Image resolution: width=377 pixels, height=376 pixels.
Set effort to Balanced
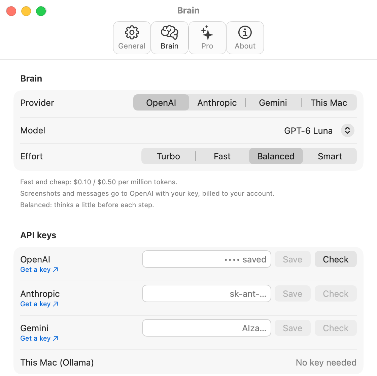pyautogui.click(x=276, y=156)
